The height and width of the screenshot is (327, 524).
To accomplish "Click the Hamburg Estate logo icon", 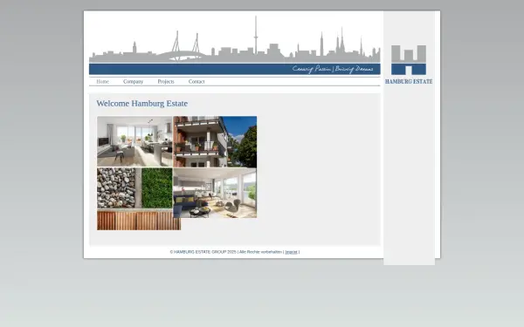I will coord(409,60).
